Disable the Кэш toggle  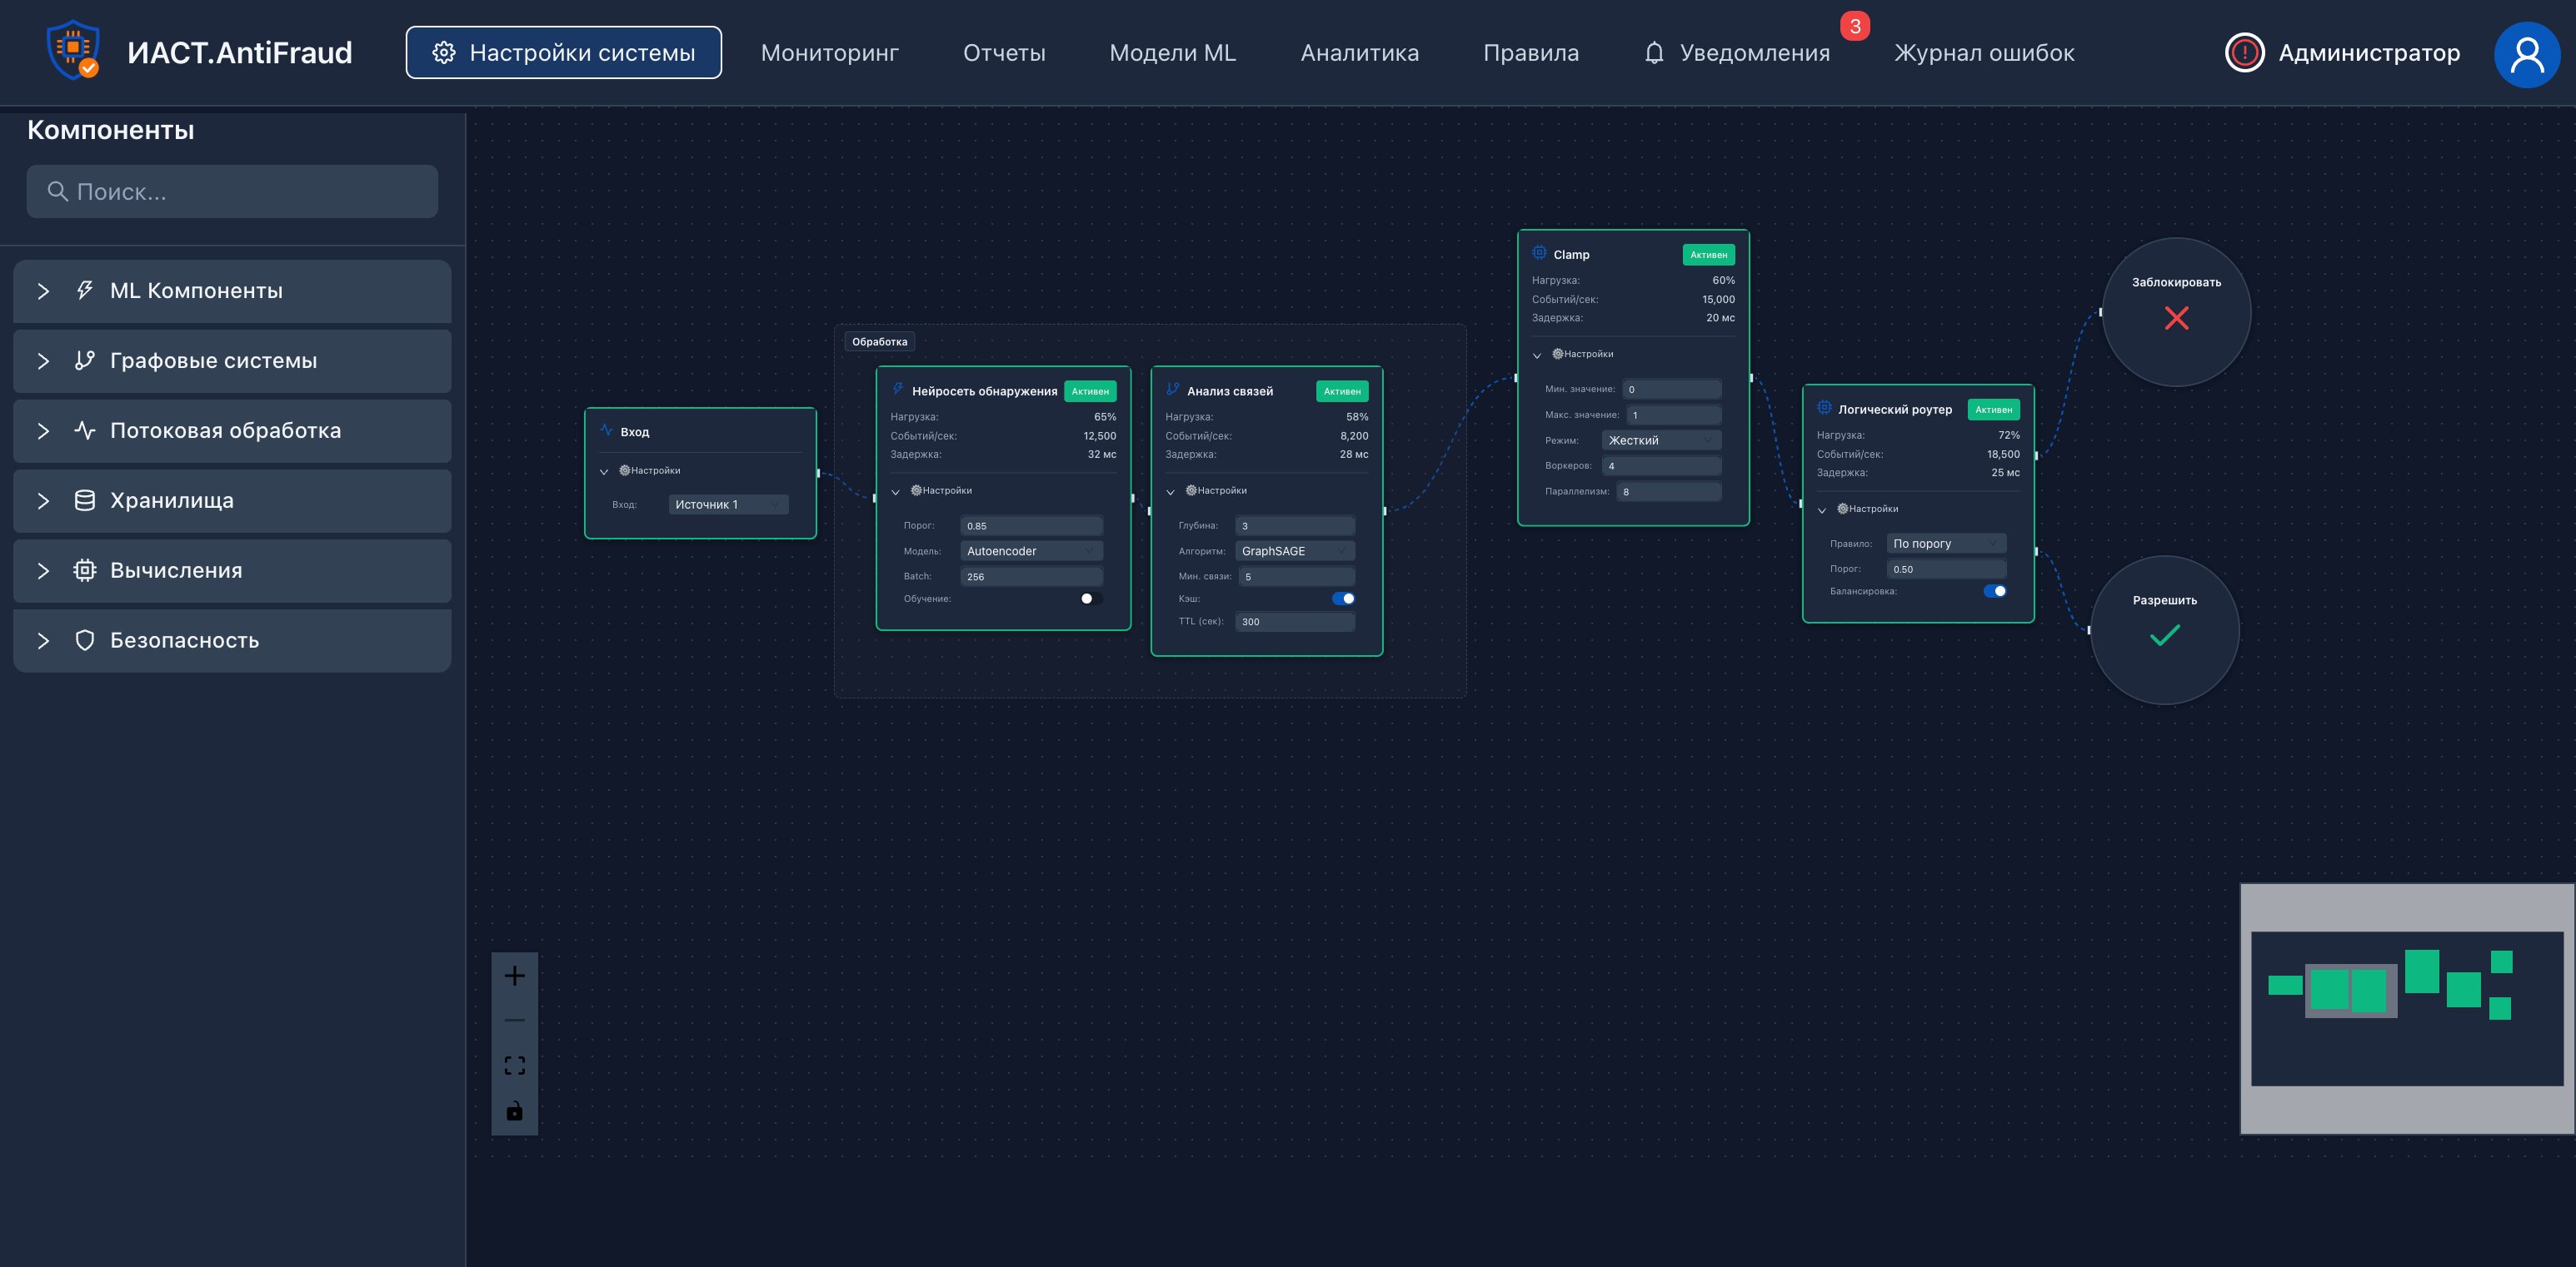coord(1343,599)
